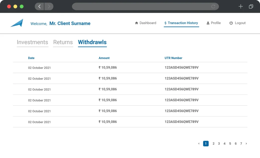Go to previous page chevron in pagination

click(199, 144)
